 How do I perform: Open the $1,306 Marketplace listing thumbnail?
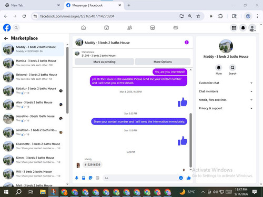pyautogui.click(x=77, y=53)
